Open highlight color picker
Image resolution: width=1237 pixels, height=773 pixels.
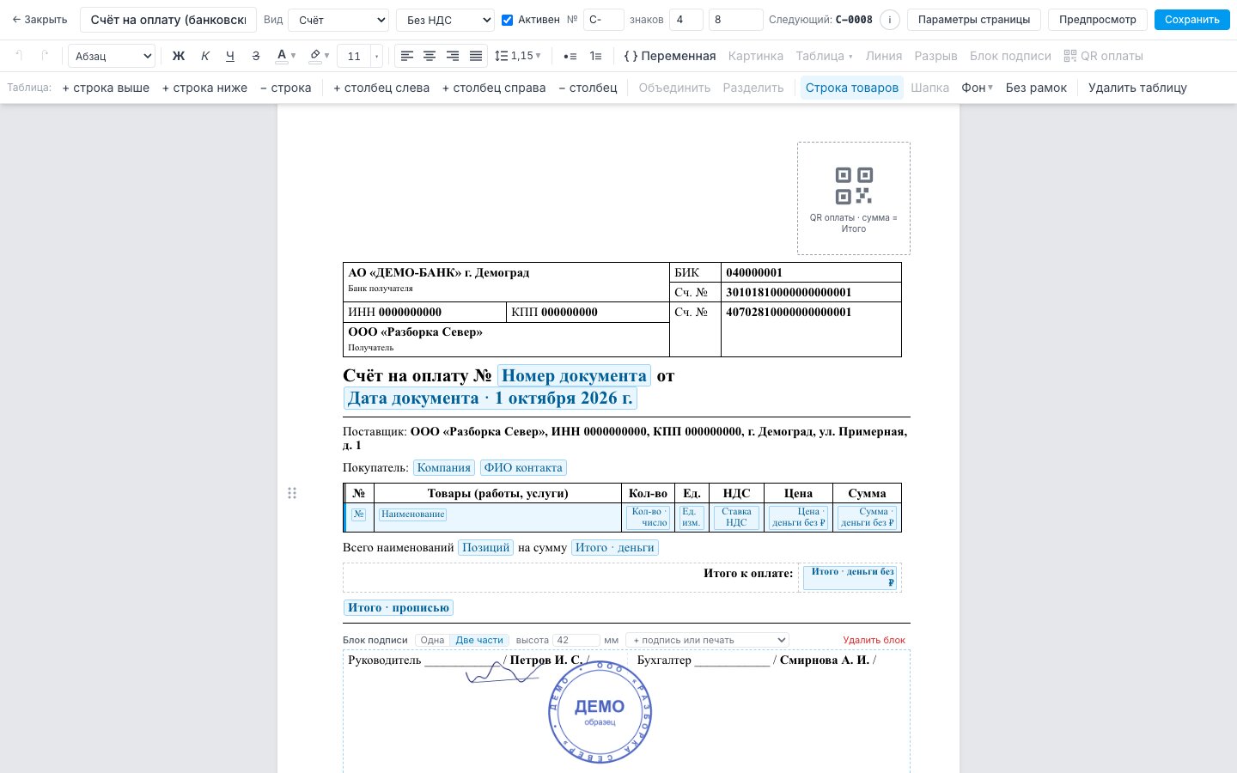point(319,56)
